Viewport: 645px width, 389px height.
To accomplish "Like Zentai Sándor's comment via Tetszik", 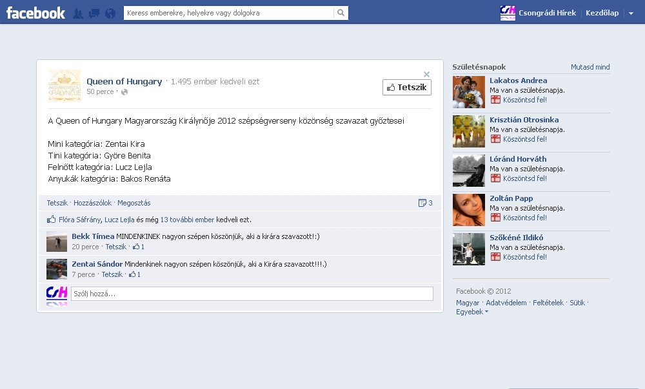I will tap(112, 274).
